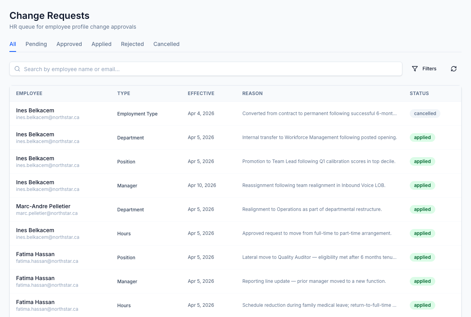The image size is (471, 317).
Task: Open Ines Belkacem's Manager row type
Action: pos(127,186)
